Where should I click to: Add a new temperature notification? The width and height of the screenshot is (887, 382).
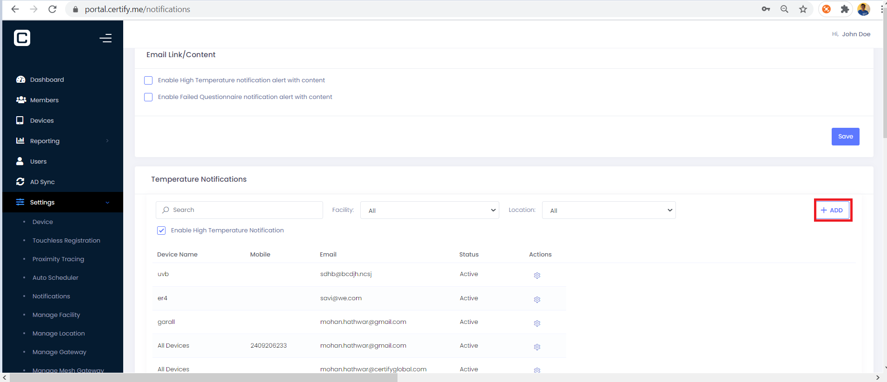pyautogui.click(x=833, y=210)
